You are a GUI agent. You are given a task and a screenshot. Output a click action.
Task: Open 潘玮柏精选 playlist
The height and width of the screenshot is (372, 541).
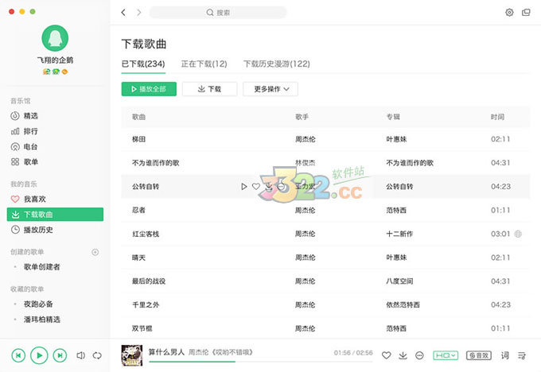point(41,320)
